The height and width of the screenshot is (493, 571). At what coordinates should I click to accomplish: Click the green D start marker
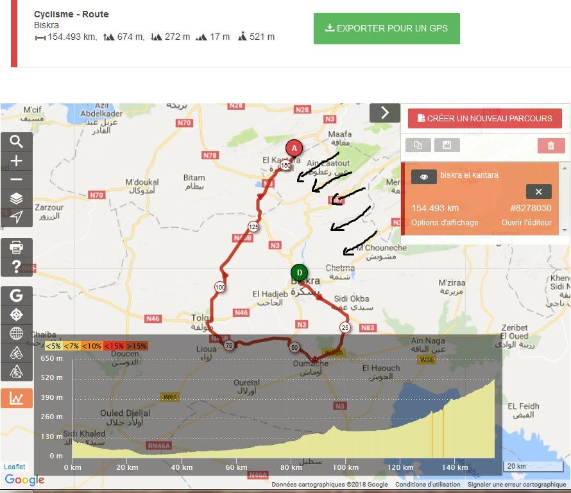tap(300, 273)
